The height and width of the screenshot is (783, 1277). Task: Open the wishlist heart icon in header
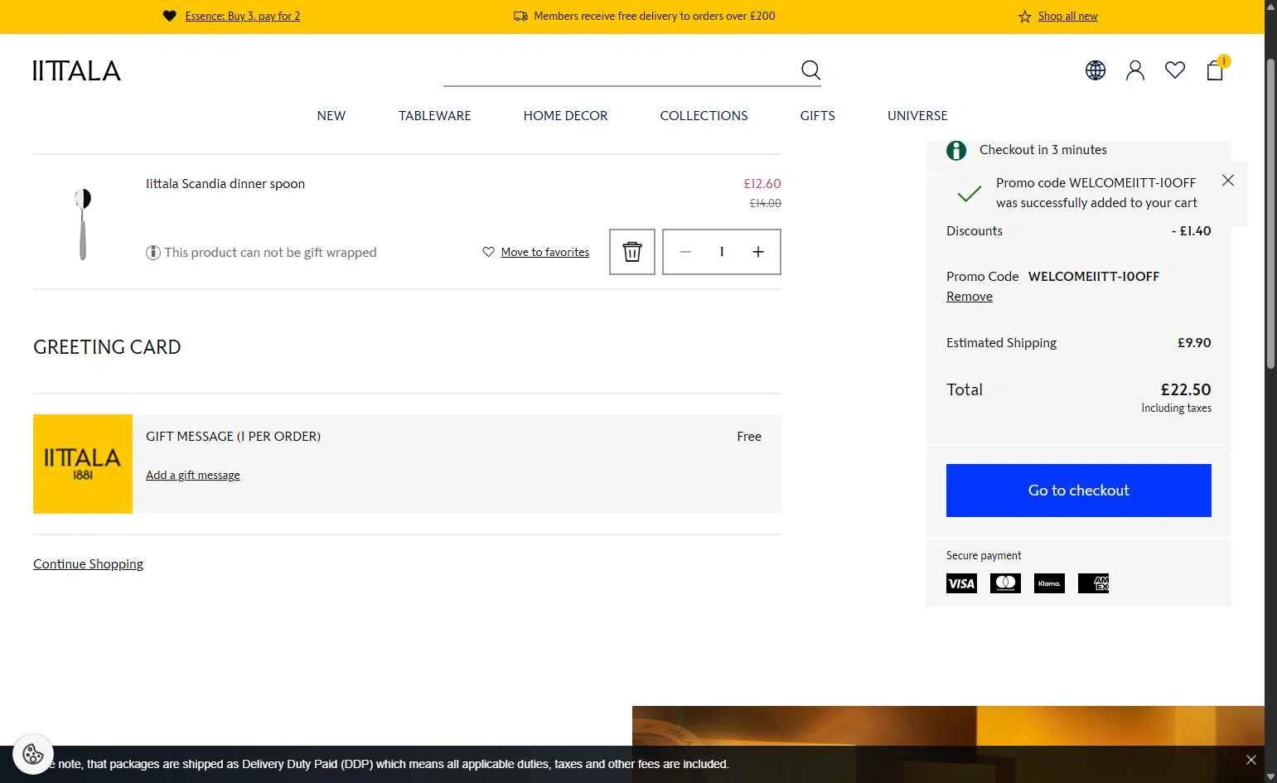click(1175, 70)
